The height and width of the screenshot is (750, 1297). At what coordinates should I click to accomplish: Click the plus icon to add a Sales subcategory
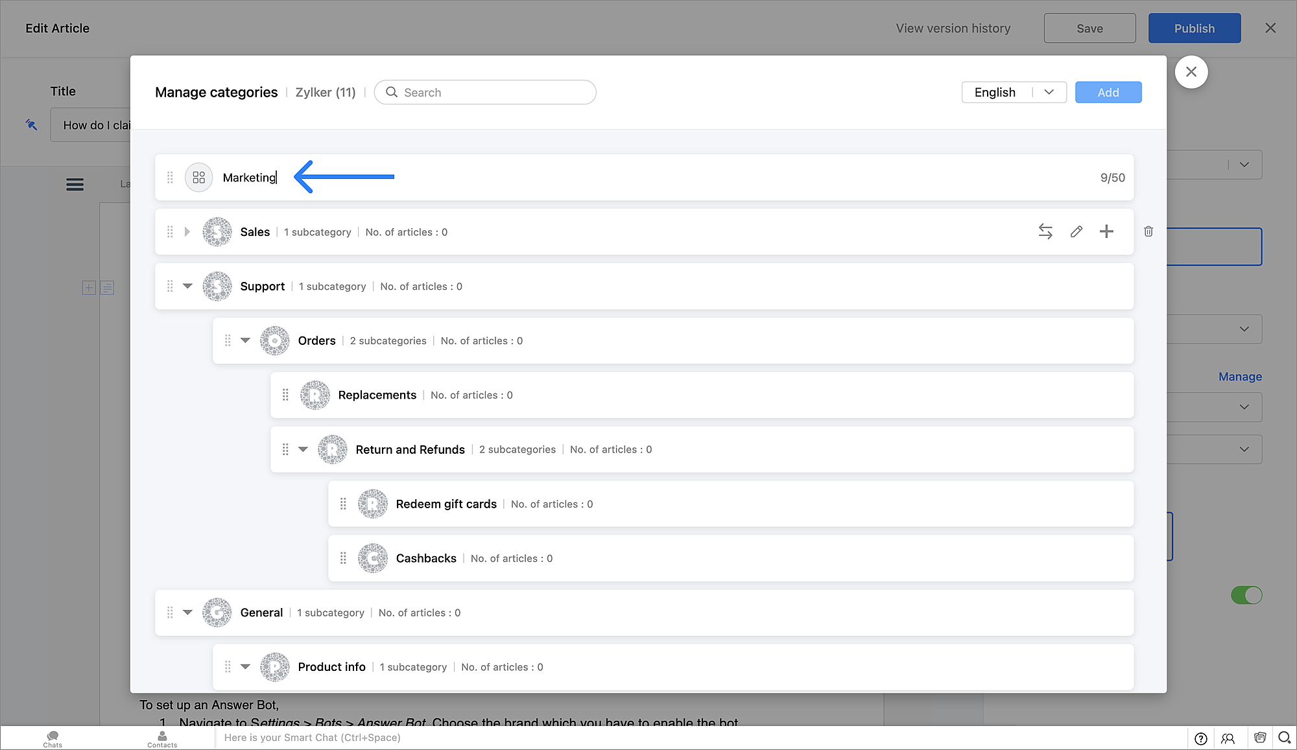(1106, 231)
